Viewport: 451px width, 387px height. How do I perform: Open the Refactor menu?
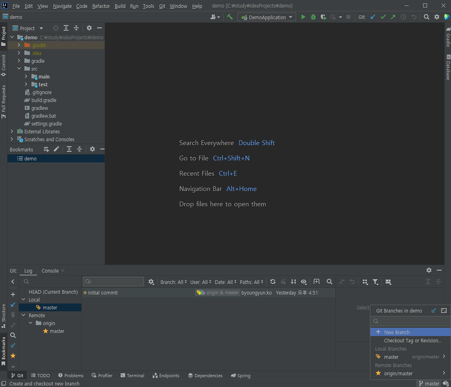(x=101, y=6)
